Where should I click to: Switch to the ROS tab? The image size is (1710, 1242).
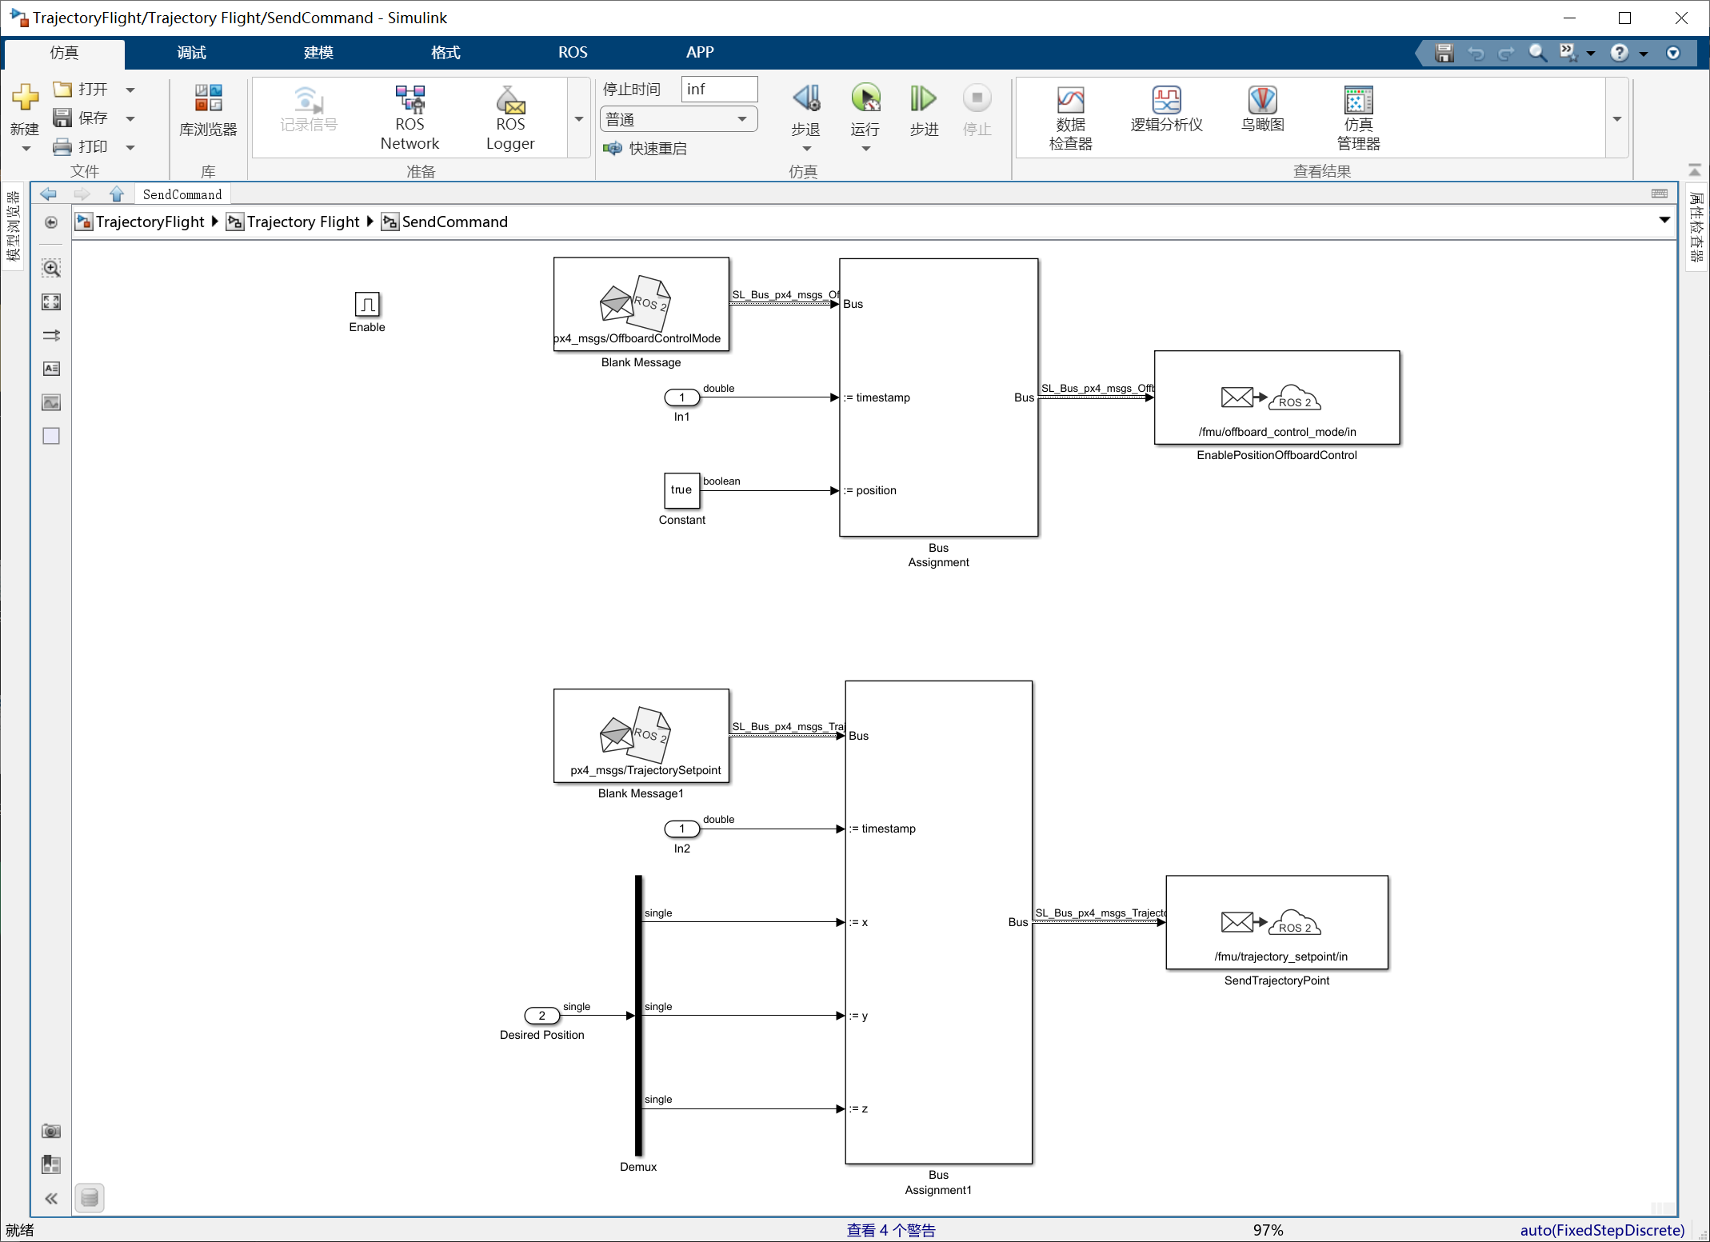point(573,53)
